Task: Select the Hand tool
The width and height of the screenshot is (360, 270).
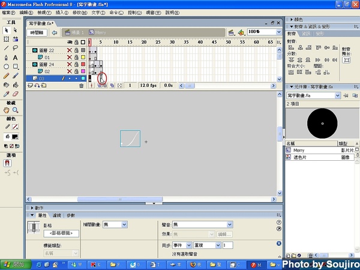Action: click(6, 110)
